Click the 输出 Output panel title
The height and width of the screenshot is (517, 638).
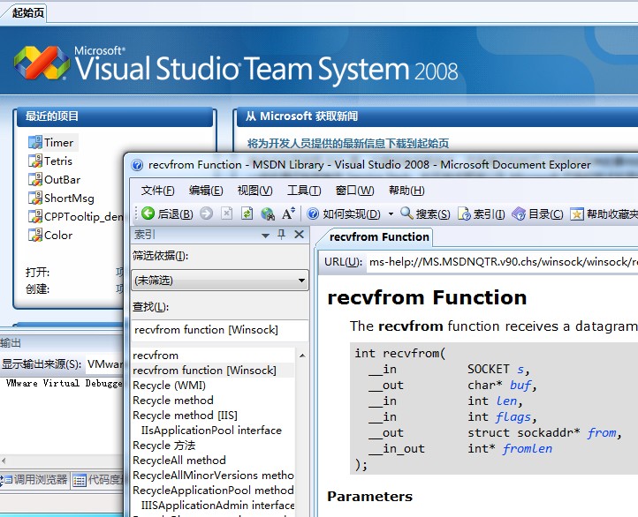click(x=11, y=343)
